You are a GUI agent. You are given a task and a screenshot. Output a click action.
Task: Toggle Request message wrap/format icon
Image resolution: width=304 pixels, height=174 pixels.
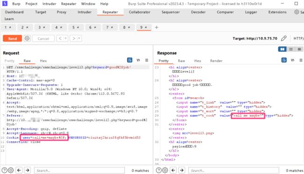[x=130, y=60]
